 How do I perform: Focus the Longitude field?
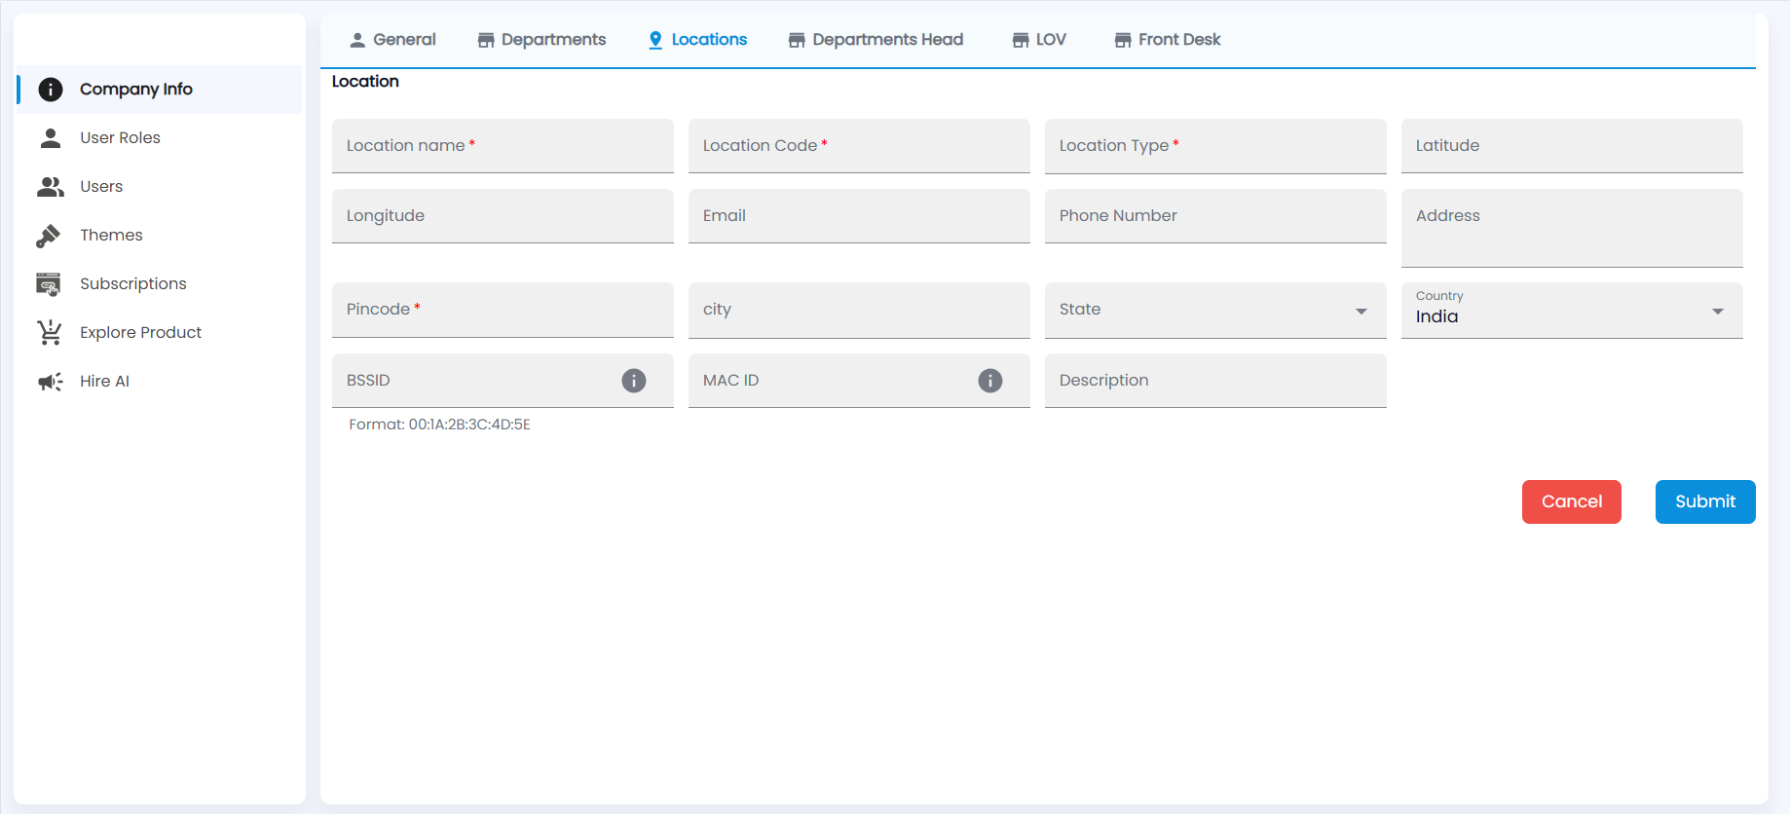tap(503, 216)
